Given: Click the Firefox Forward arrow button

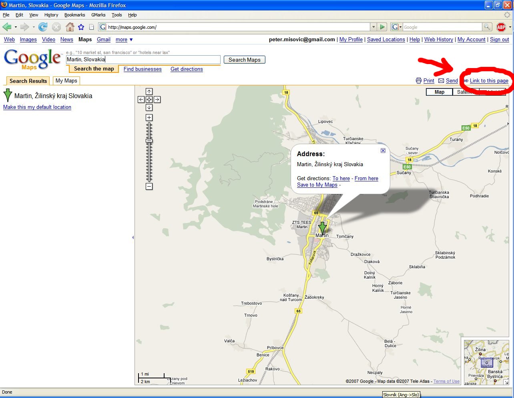Looking at the screenshot, I should (24, 27).
